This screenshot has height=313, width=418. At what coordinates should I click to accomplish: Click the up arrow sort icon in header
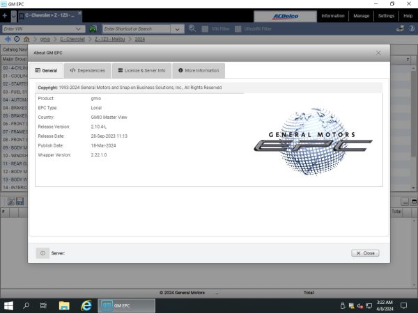408,60
